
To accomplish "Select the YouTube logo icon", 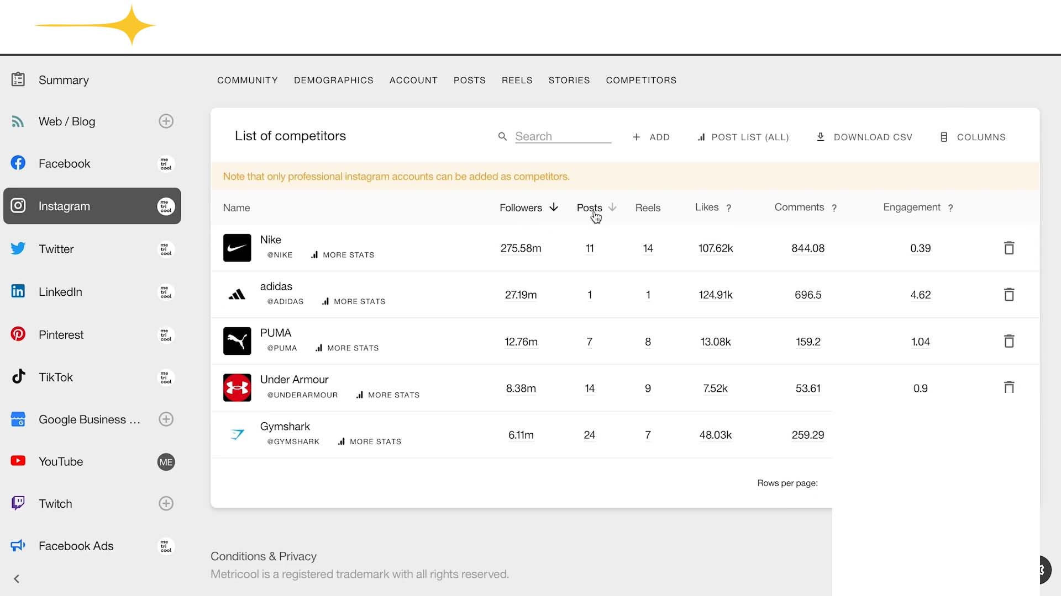I will coord(18,461).
